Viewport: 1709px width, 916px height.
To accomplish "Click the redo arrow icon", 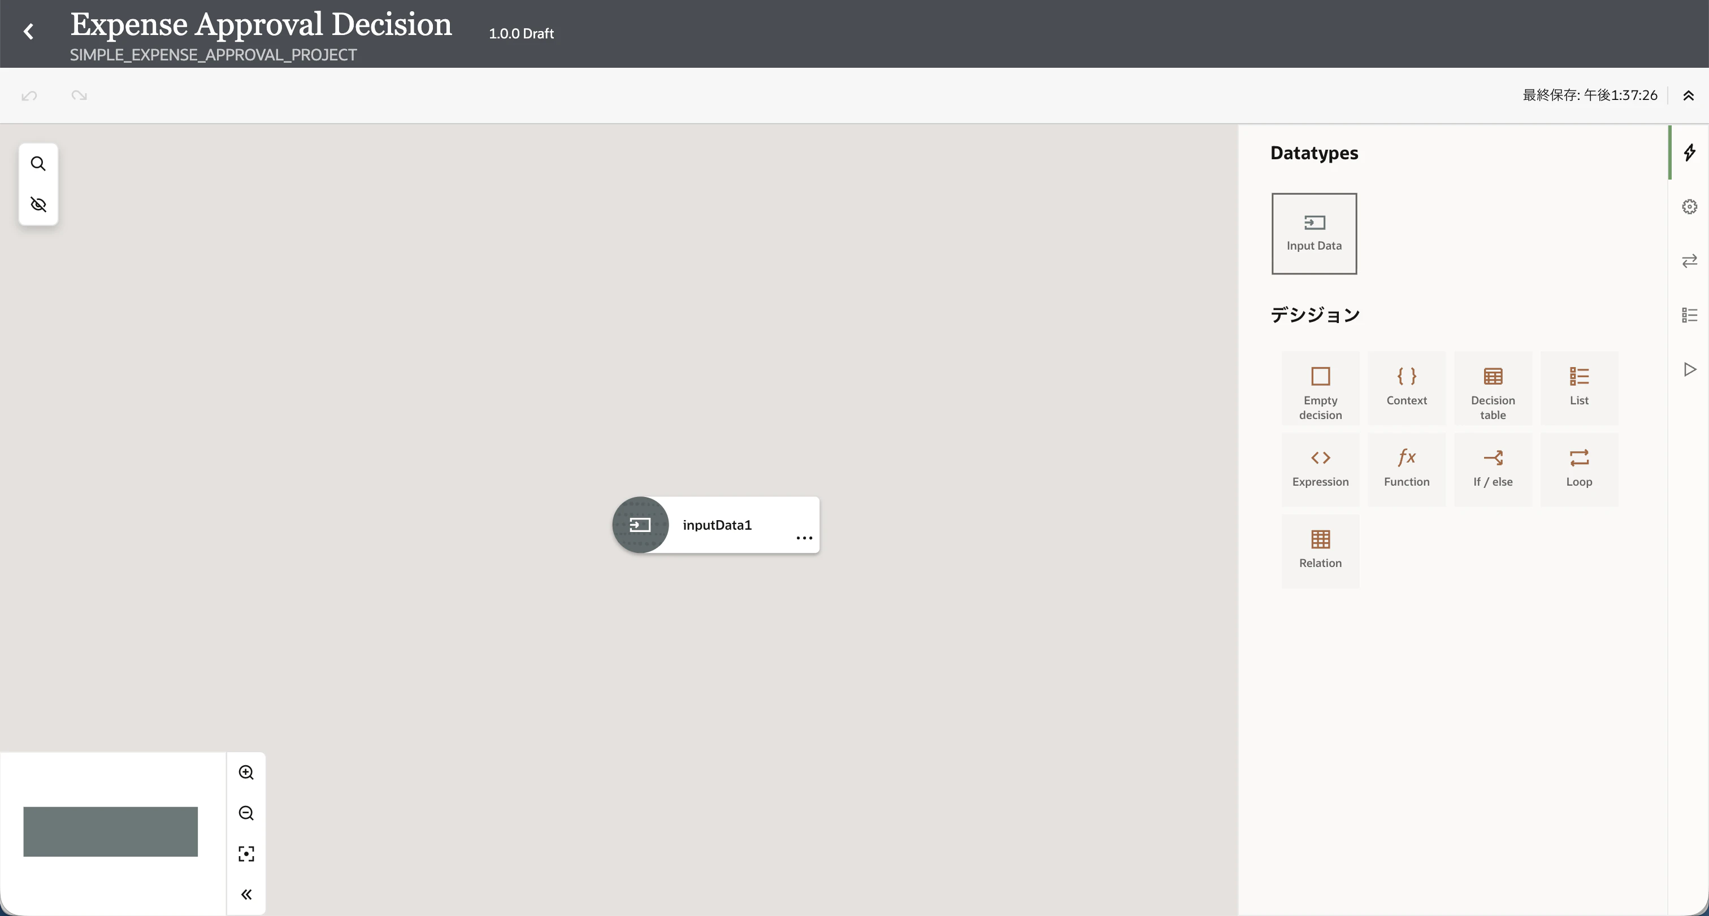I will (x=79, y=95).
